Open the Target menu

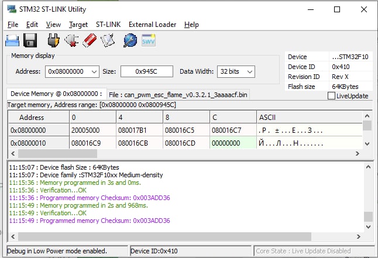tap(78, 25)
